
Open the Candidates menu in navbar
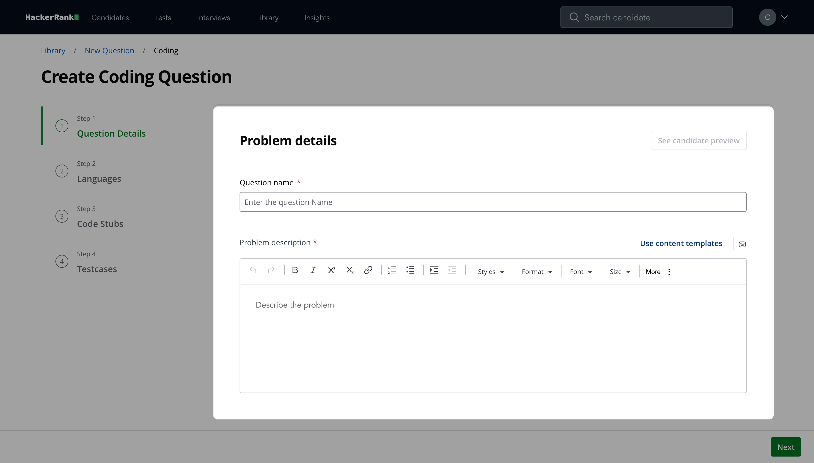pos(110,17)
